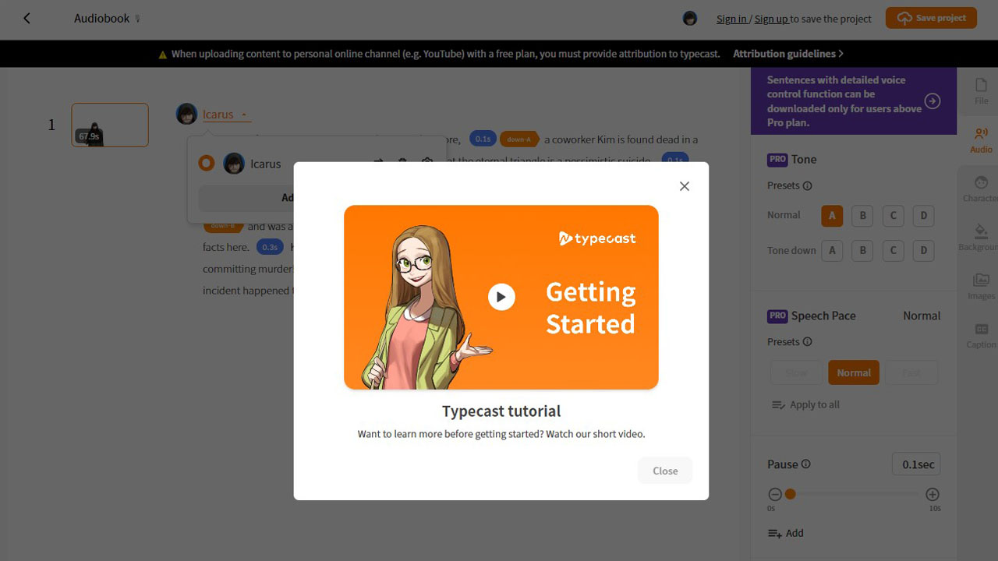Click the Save project button

click(931, 18)
